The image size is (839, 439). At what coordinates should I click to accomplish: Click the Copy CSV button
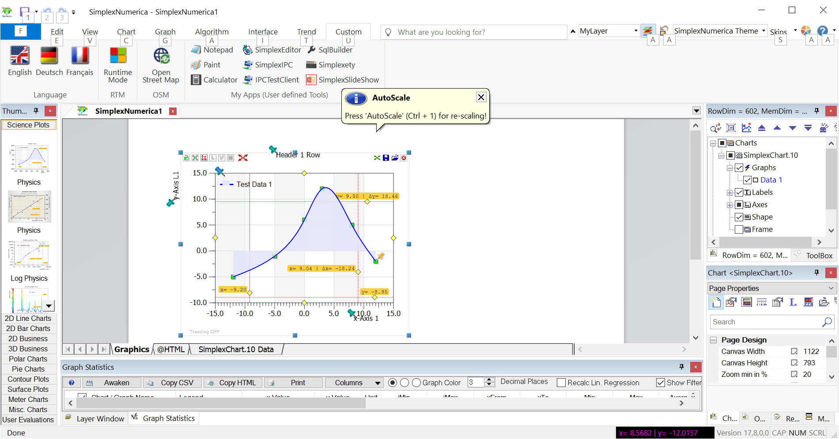pos(173,383)
